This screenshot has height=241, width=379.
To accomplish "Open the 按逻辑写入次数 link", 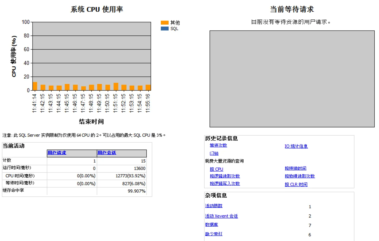I will click(x=225, y=184).
